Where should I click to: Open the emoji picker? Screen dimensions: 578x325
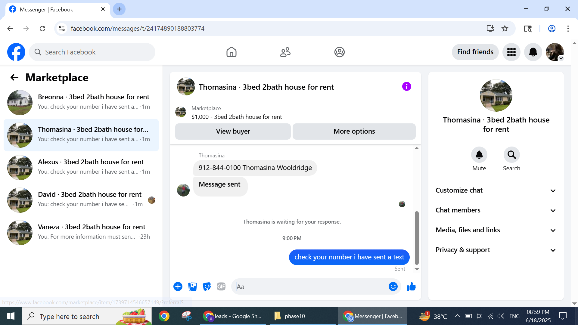coord(393,286)
